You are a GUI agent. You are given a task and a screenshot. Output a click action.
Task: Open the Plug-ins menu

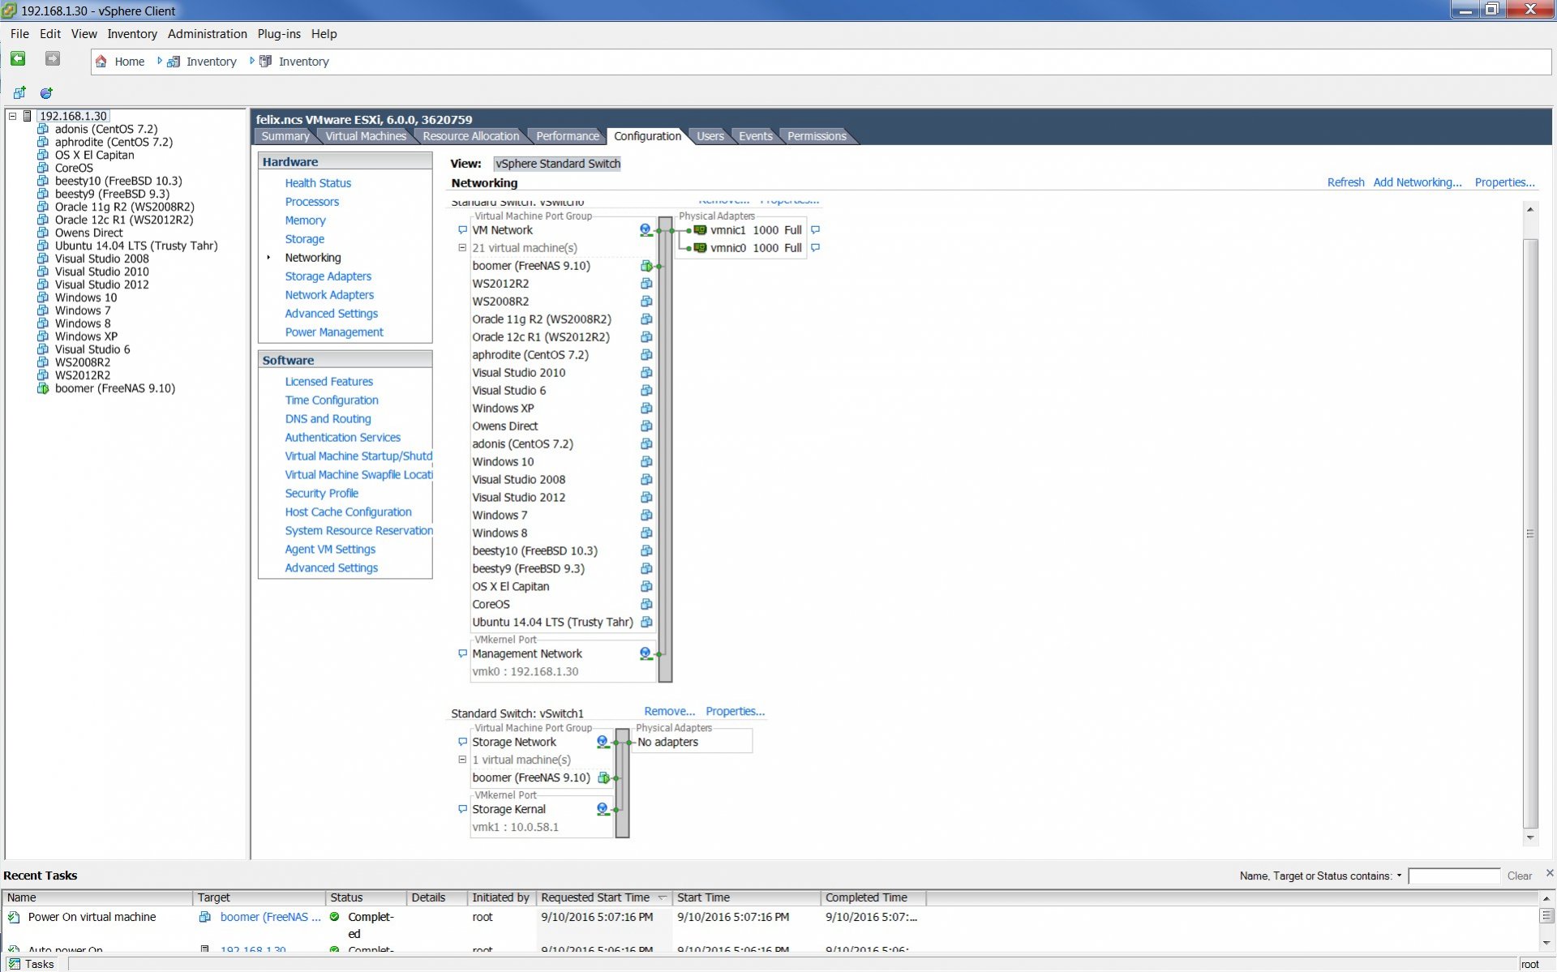[x=279, y=34]
